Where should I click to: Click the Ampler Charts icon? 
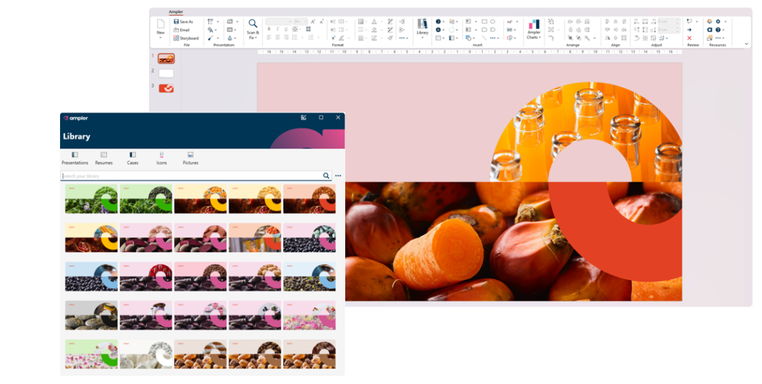pyautogui.click(x=534, y=25)
